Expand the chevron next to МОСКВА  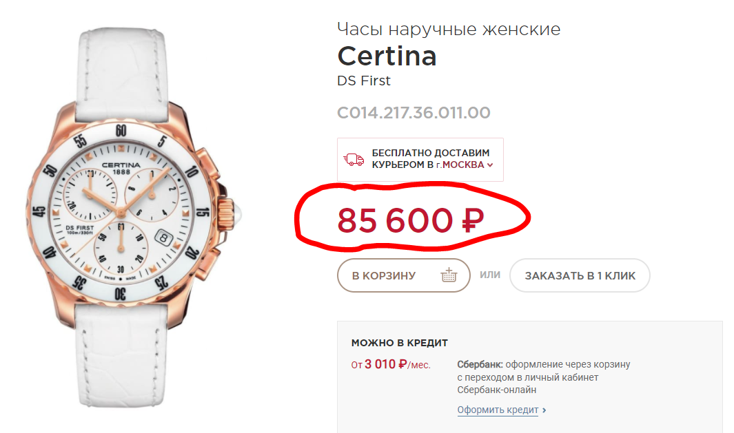click(490, 165)
